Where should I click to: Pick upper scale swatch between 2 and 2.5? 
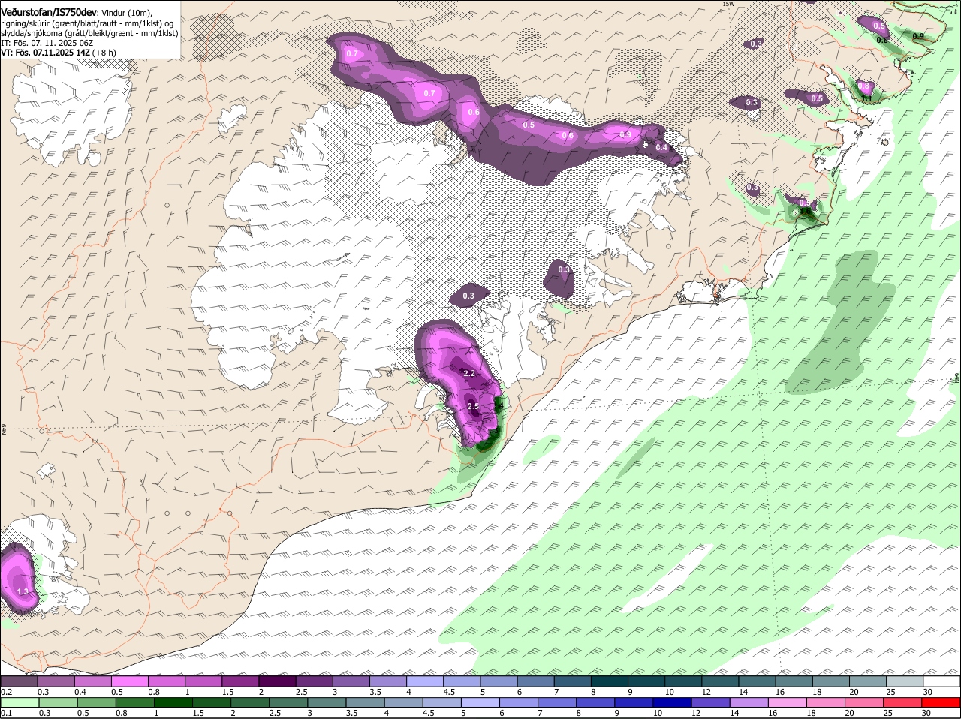click(x=277, y=681)
